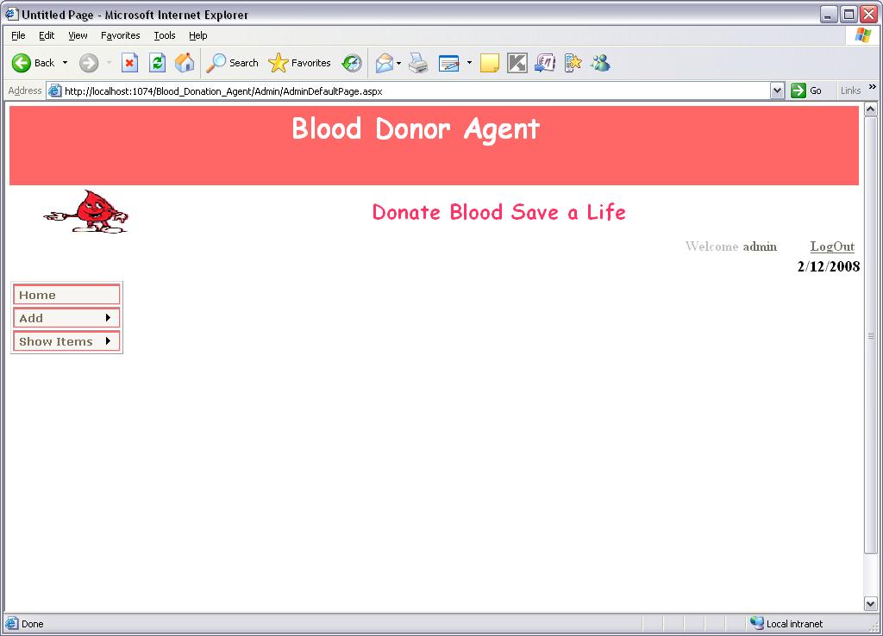Expand the Show Items submenu arrow
The width and height of the screenshot is (883, 636).
108,341
